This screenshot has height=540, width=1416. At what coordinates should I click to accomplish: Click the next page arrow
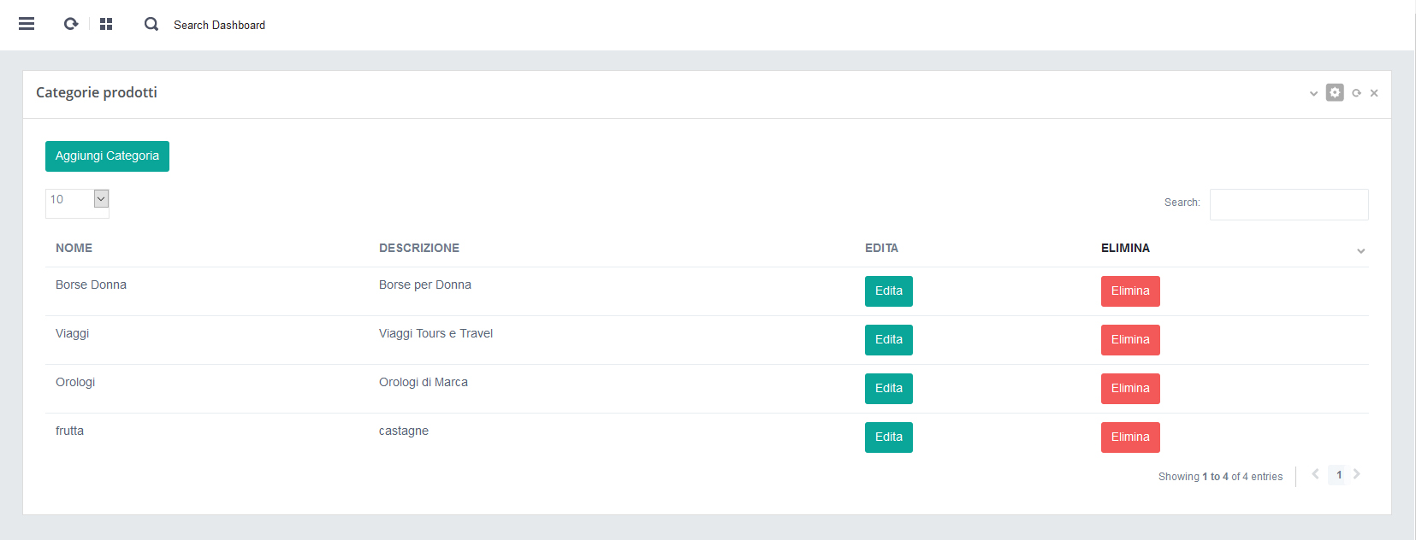(x=1357, y=474)
